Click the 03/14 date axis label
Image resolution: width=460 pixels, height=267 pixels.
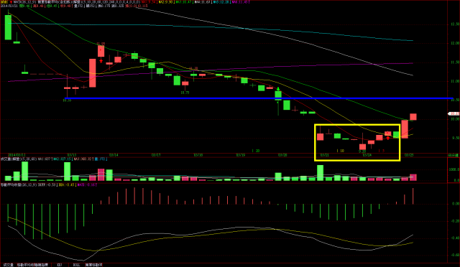tap(114, 155)
